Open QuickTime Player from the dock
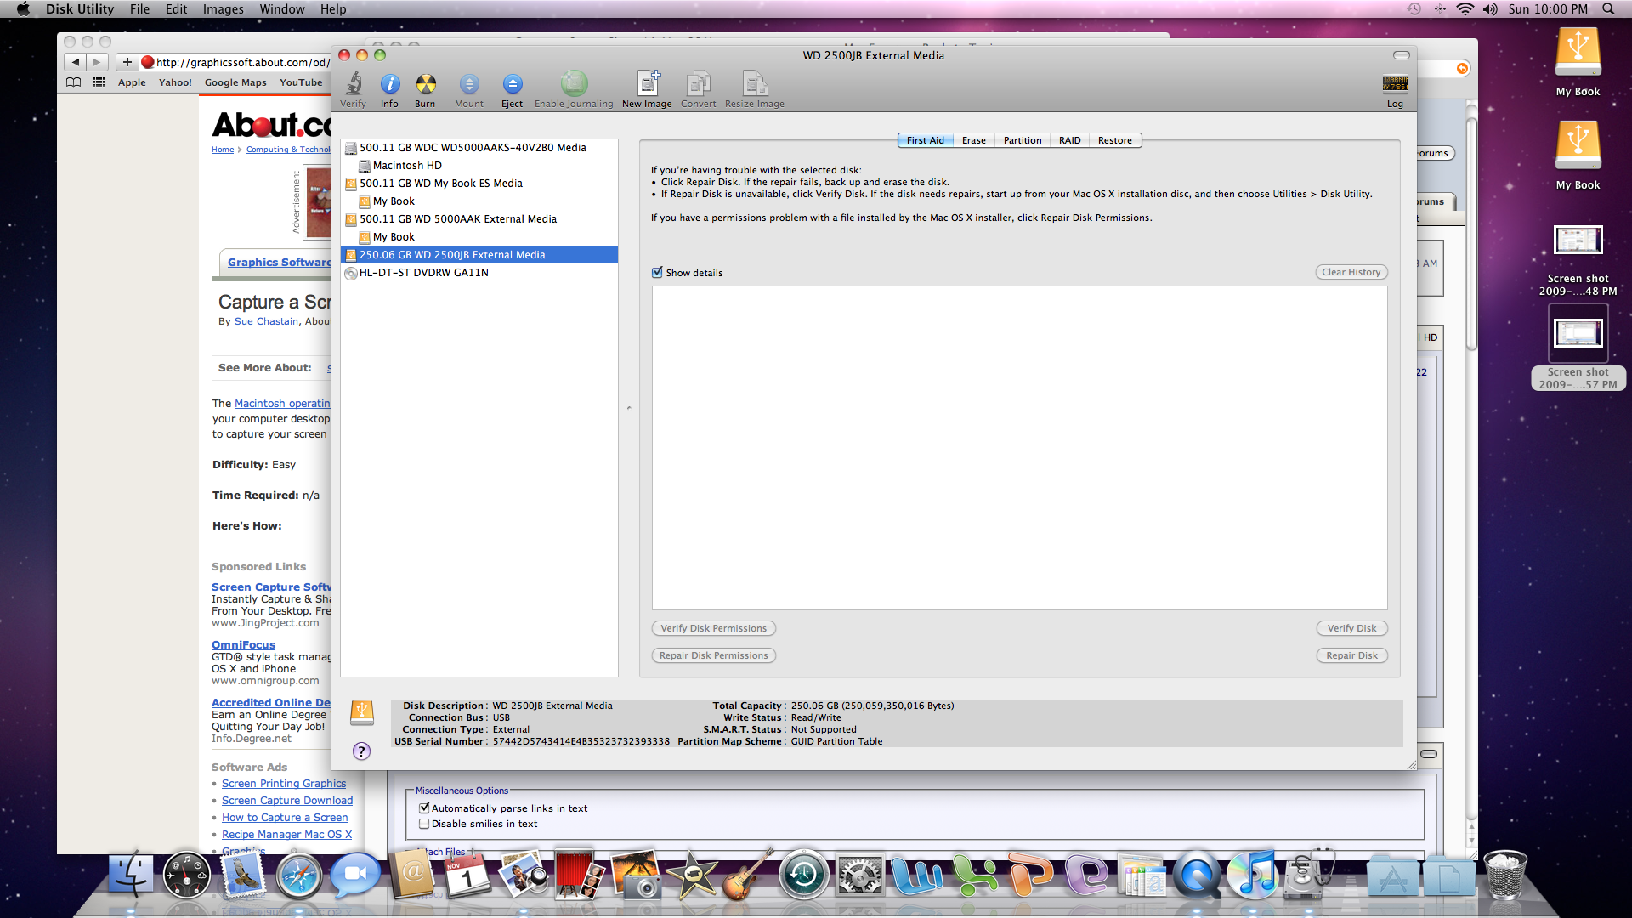This screenshot has height=918, width=1632. 1197,875
